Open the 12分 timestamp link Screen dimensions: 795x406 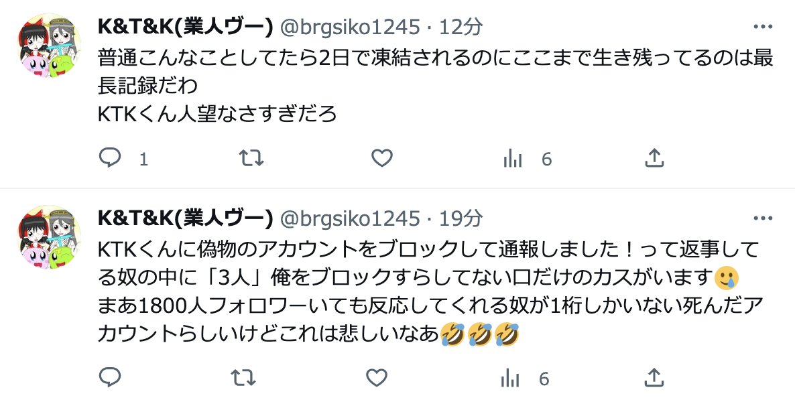pyautogui.click(x=461, y=27)
